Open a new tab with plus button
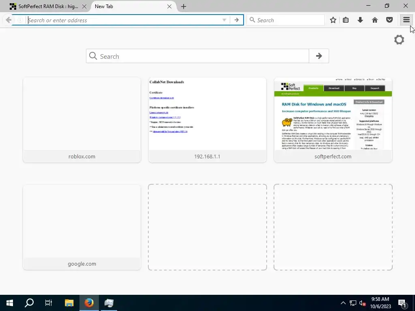Image resolution: width=415 pixels, height=311 pixels. pyautogui.click(x=184, y=6)
